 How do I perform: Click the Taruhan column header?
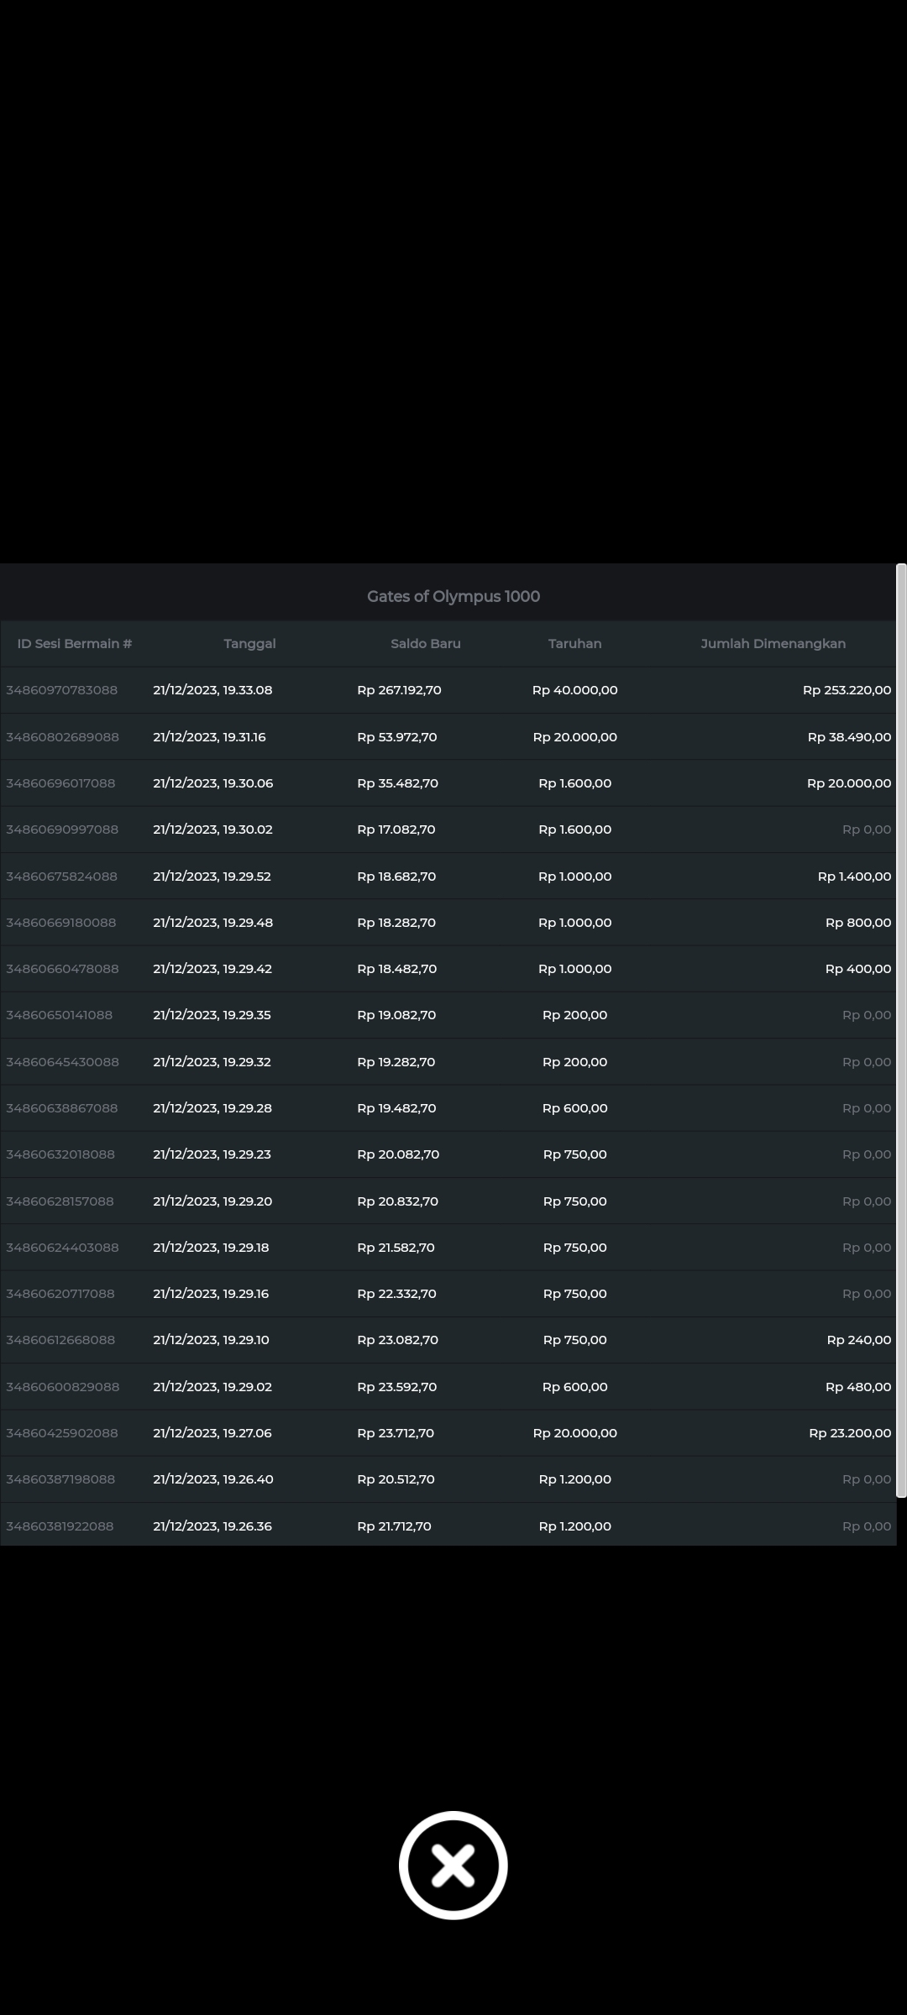coord(574,643)
